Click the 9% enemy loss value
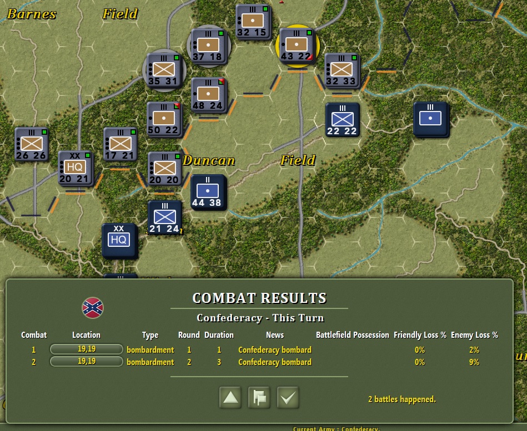The image size is (527, 431). click(474, 362)
